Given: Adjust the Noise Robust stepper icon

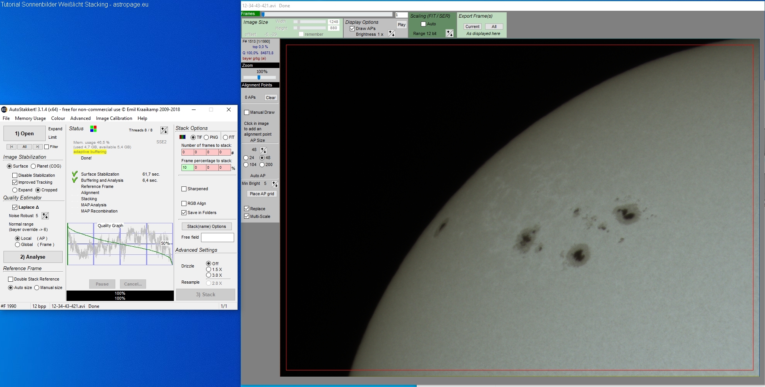Looking at the screenshot, I should [x=45, y=216].
